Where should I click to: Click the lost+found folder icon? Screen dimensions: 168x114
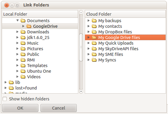11,88
